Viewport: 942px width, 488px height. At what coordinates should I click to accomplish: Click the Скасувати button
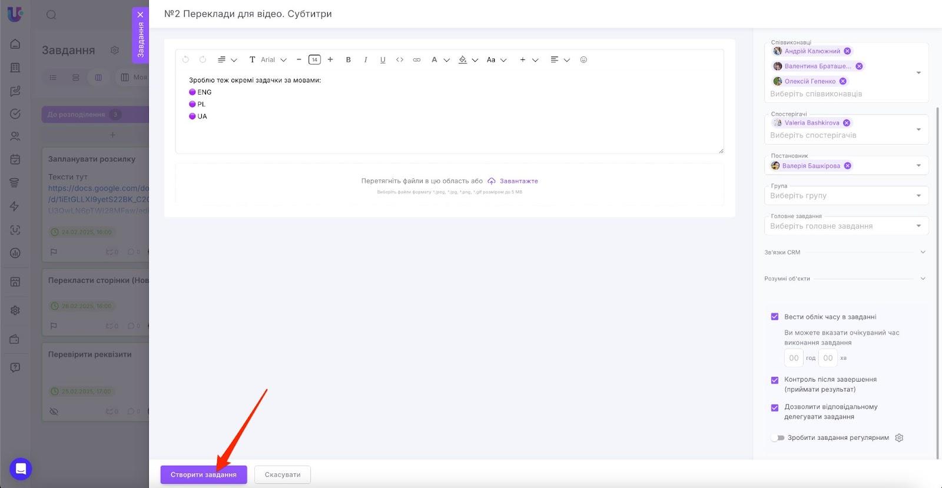tap(283, 474)
